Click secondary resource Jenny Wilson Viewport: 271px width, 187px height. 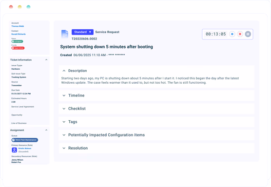pyautogui.click(x=17, y=160)
